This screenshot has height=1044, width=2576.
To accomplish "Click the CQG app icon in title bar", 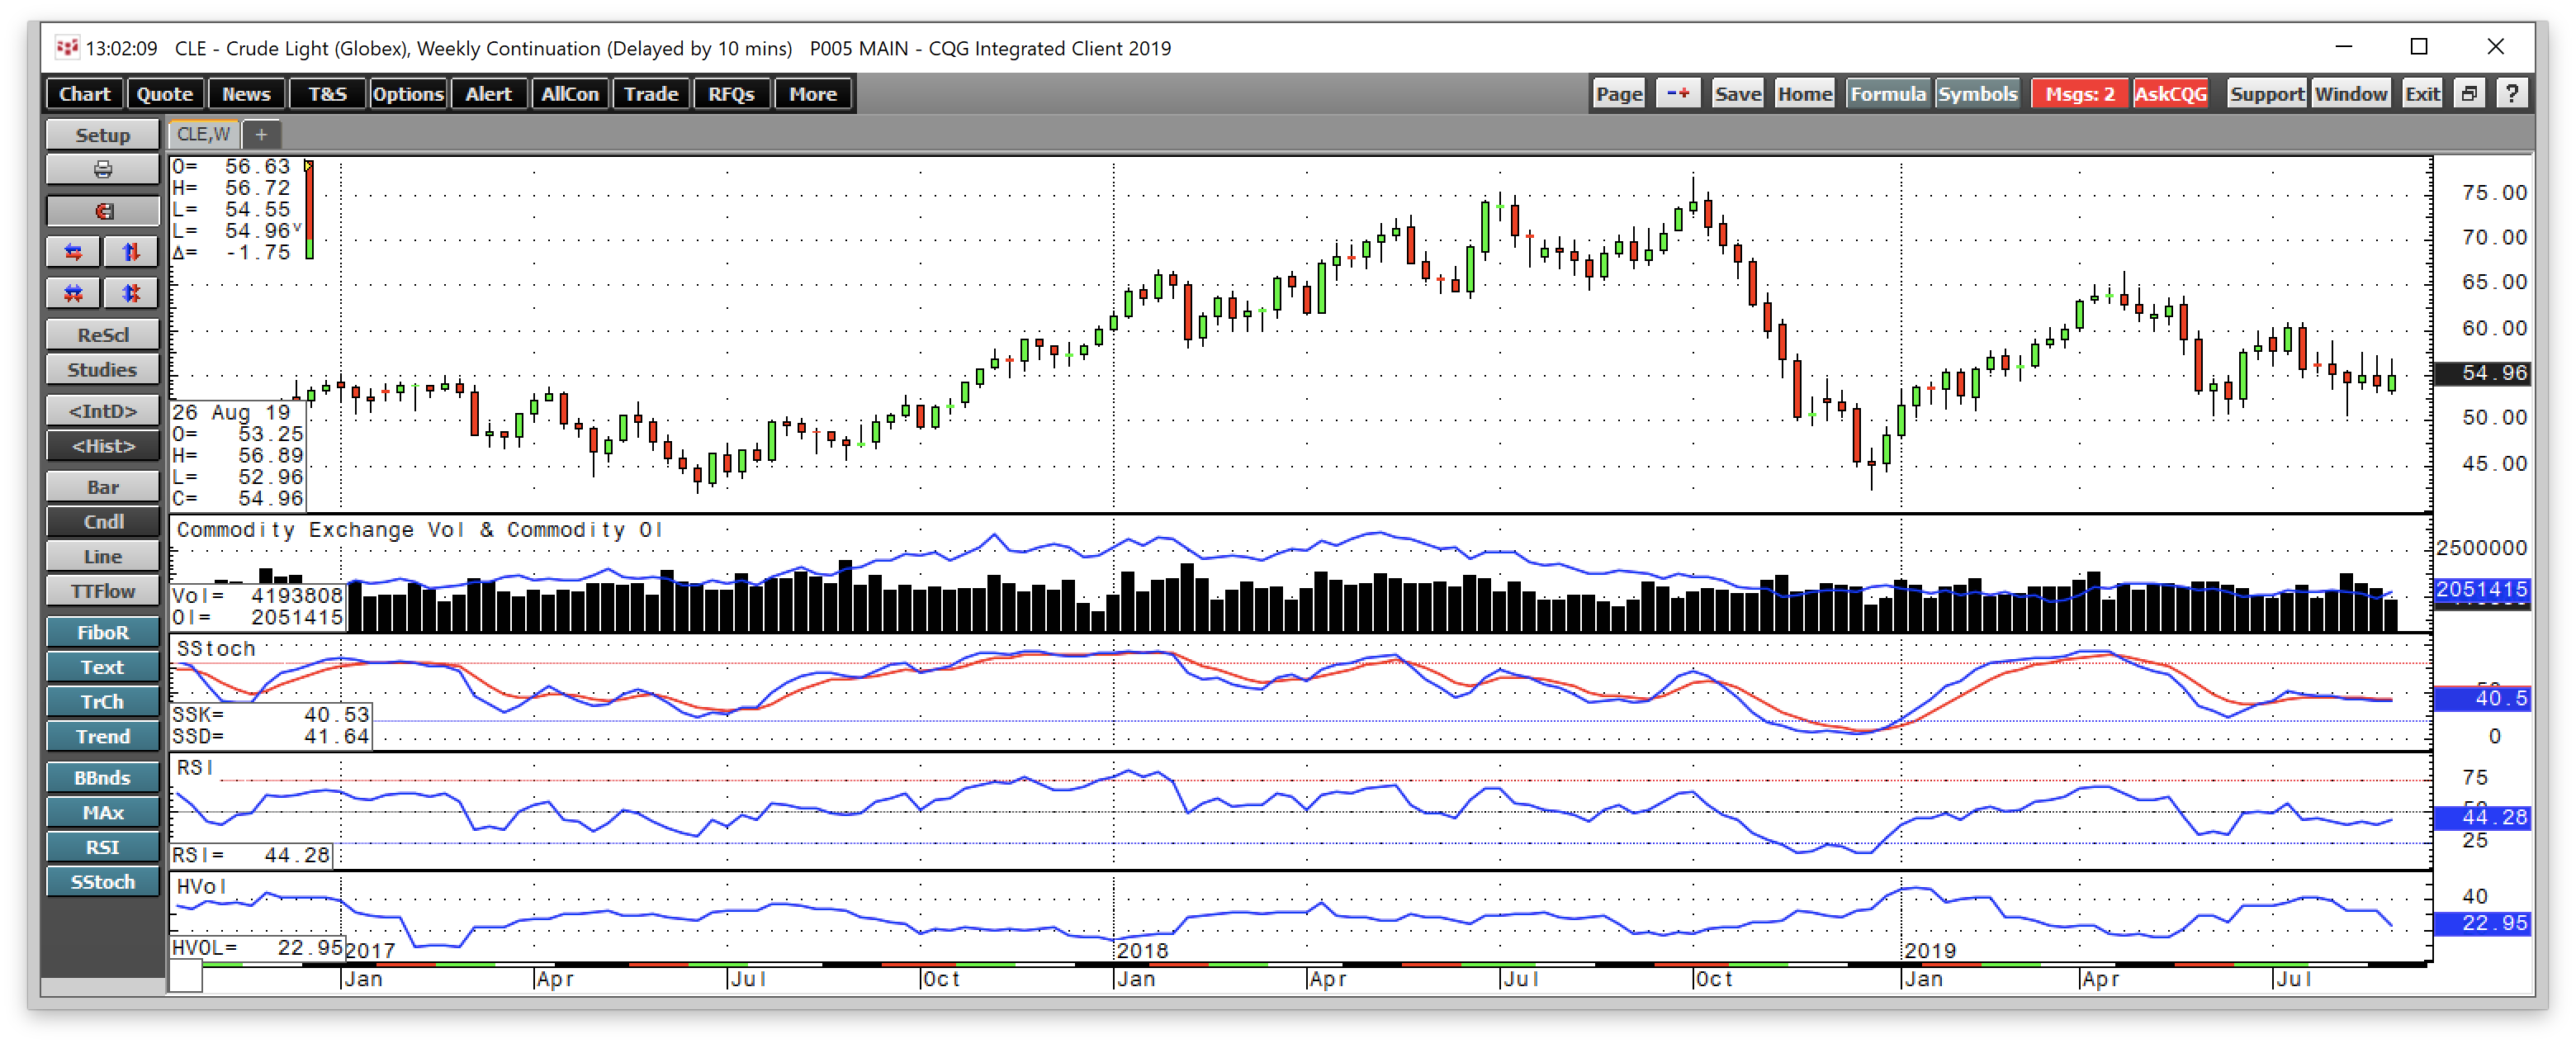I will point(67,47).
